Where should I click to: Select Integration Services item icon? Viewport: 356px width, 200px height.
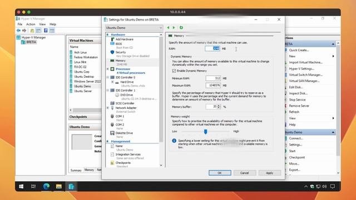coord(112,154)
